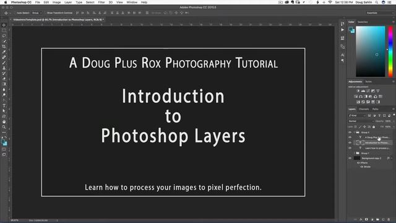Screen dimensions: 396x223
Task: Click lock all layer icon
Action: click(x=374, y=127)
